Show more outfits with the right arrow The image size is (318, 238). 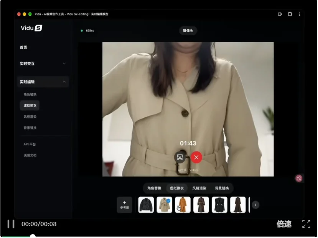pos(255,205)
